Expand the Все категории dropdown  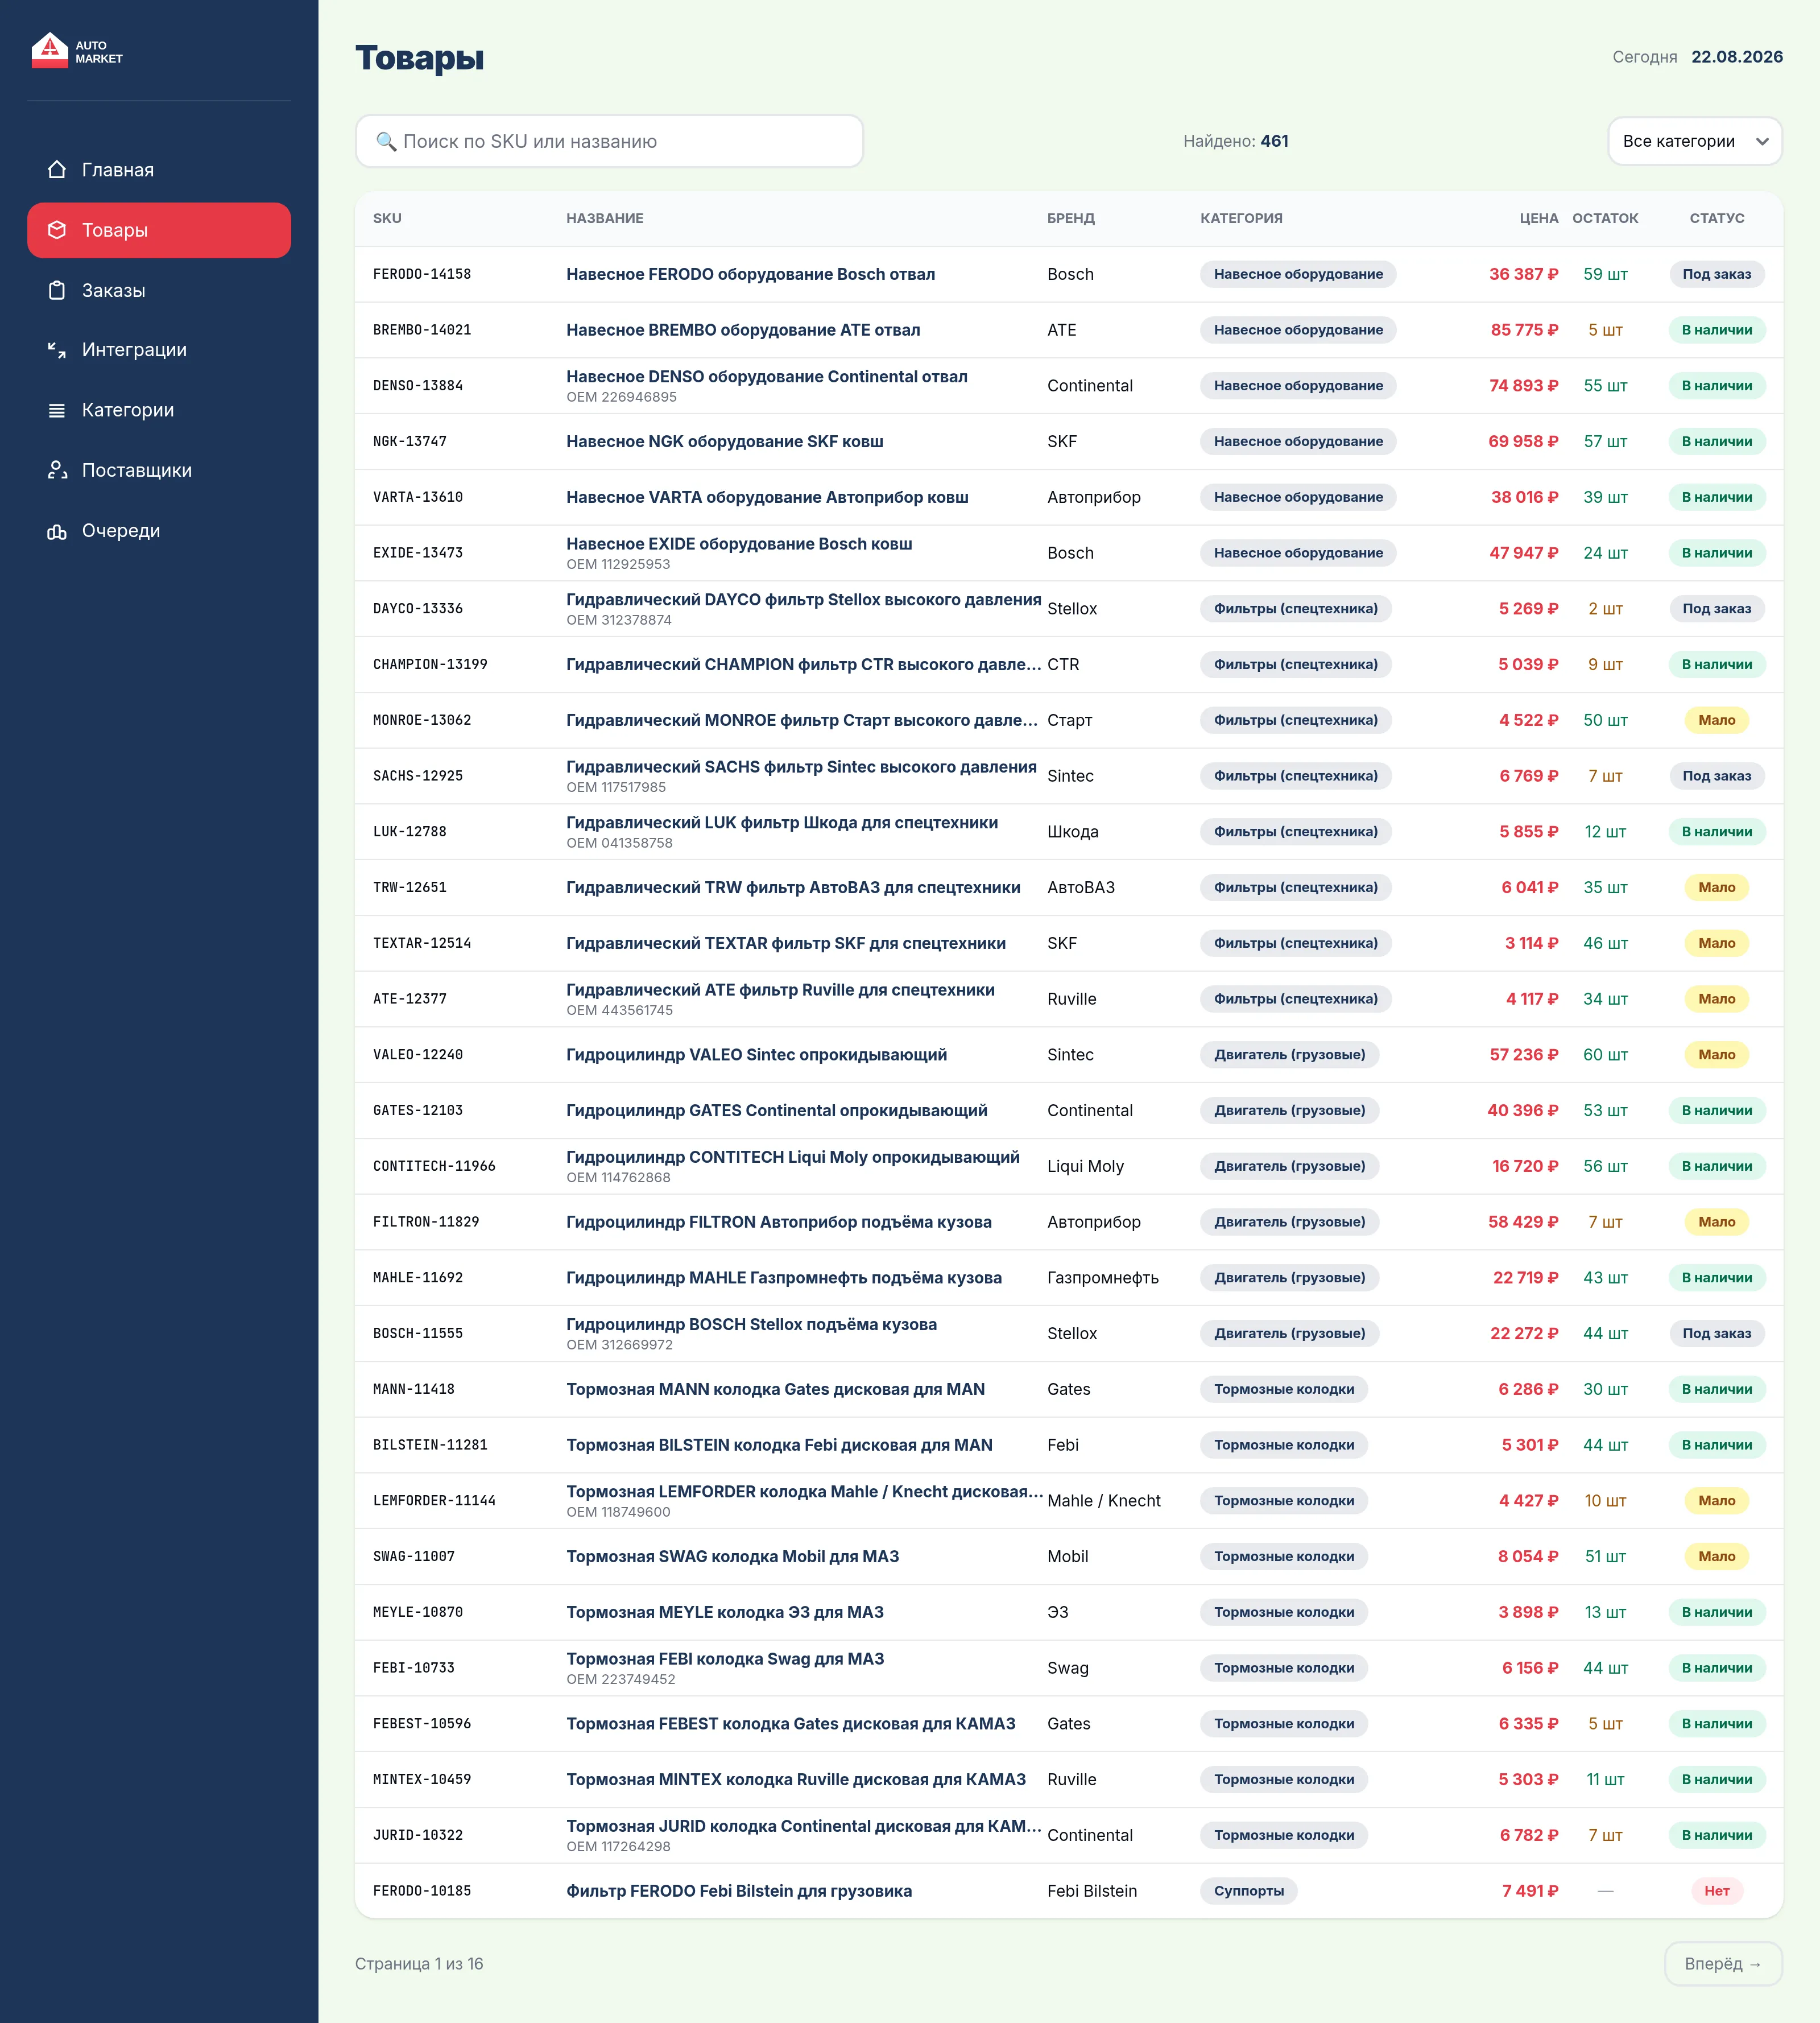1695,141
